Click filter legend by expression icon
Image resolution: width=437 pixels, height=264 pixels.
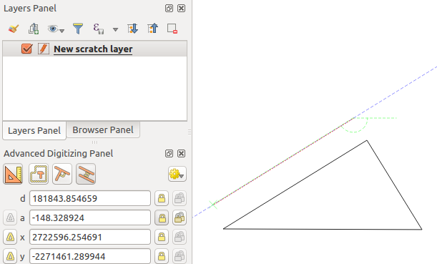click(x=99, y=29)
